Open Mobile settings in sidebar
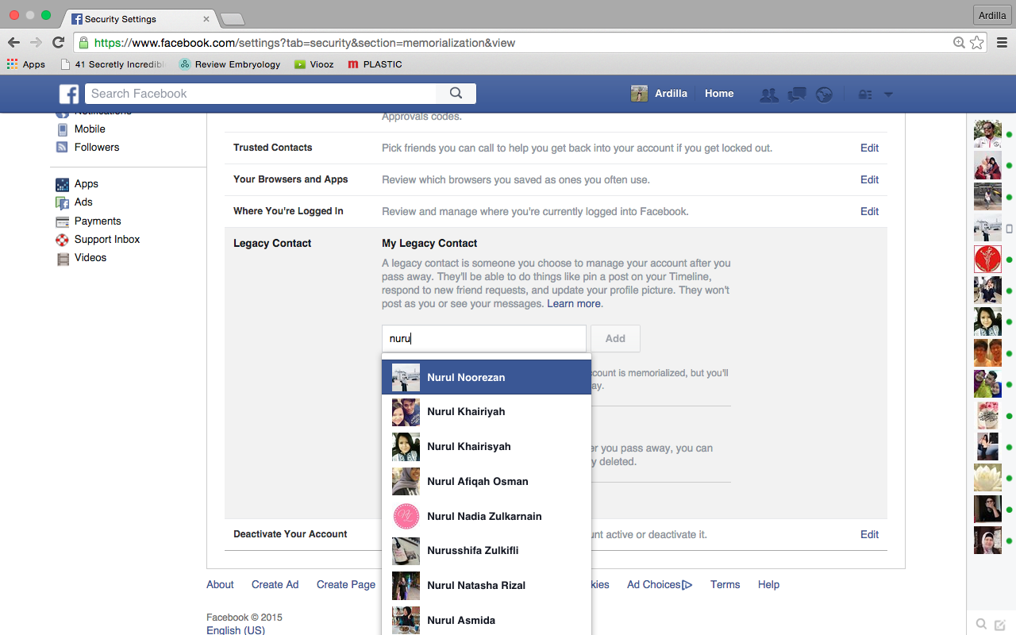 pos(81,129)
